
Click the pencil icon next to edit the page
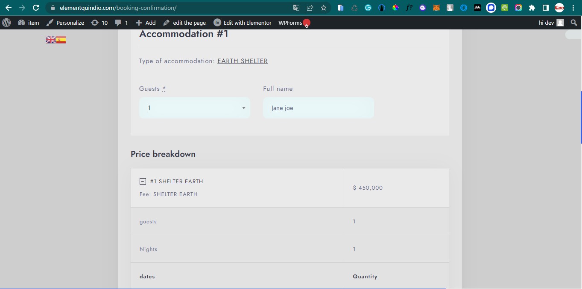[x=167, y=23]
